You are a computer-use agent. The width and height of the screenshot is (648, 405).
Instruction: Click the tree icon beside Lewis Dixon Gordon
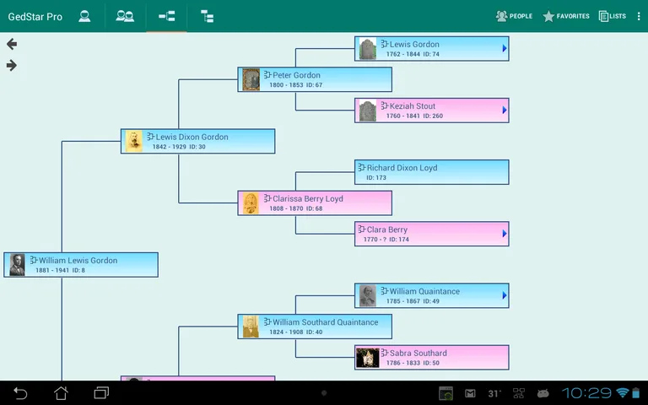click(150, 137)
